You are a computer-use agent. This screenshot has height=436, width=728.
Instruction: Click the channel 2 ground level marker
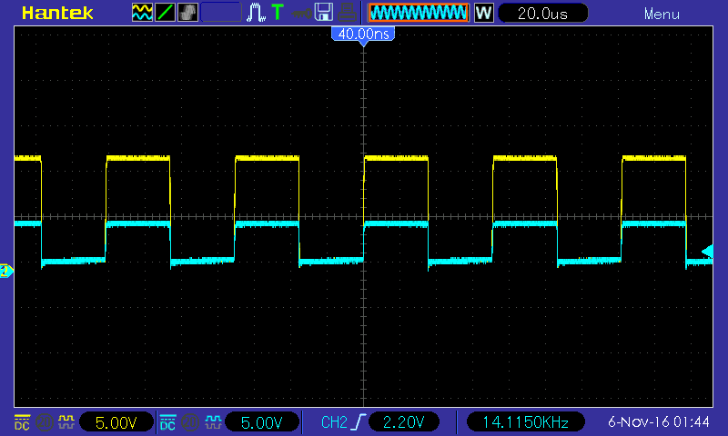(6, 271)
